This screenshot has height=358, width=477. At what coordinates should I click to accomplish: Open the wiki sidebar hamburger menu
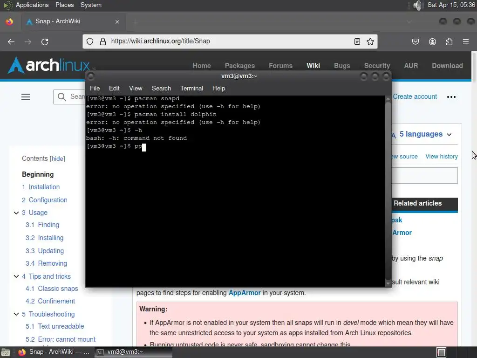26,97
